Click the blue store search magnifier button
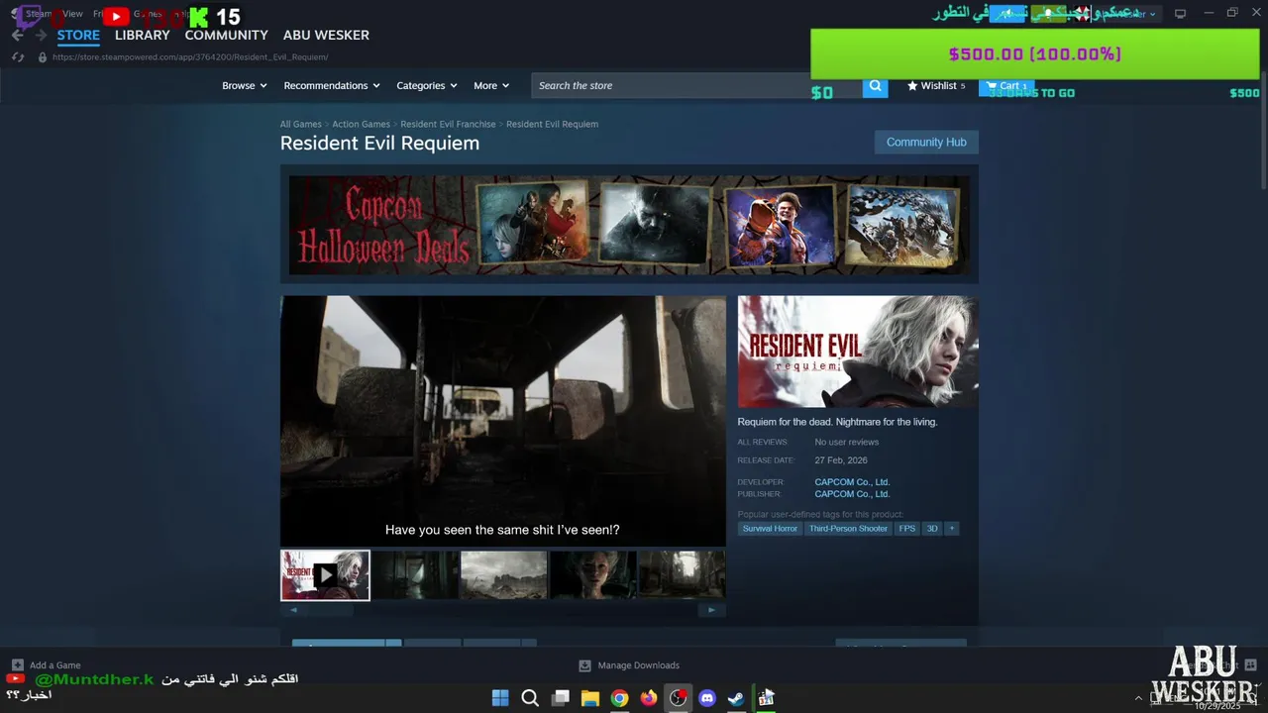Viewport: 1268px width, 713px height. click(x=875, y=86)
